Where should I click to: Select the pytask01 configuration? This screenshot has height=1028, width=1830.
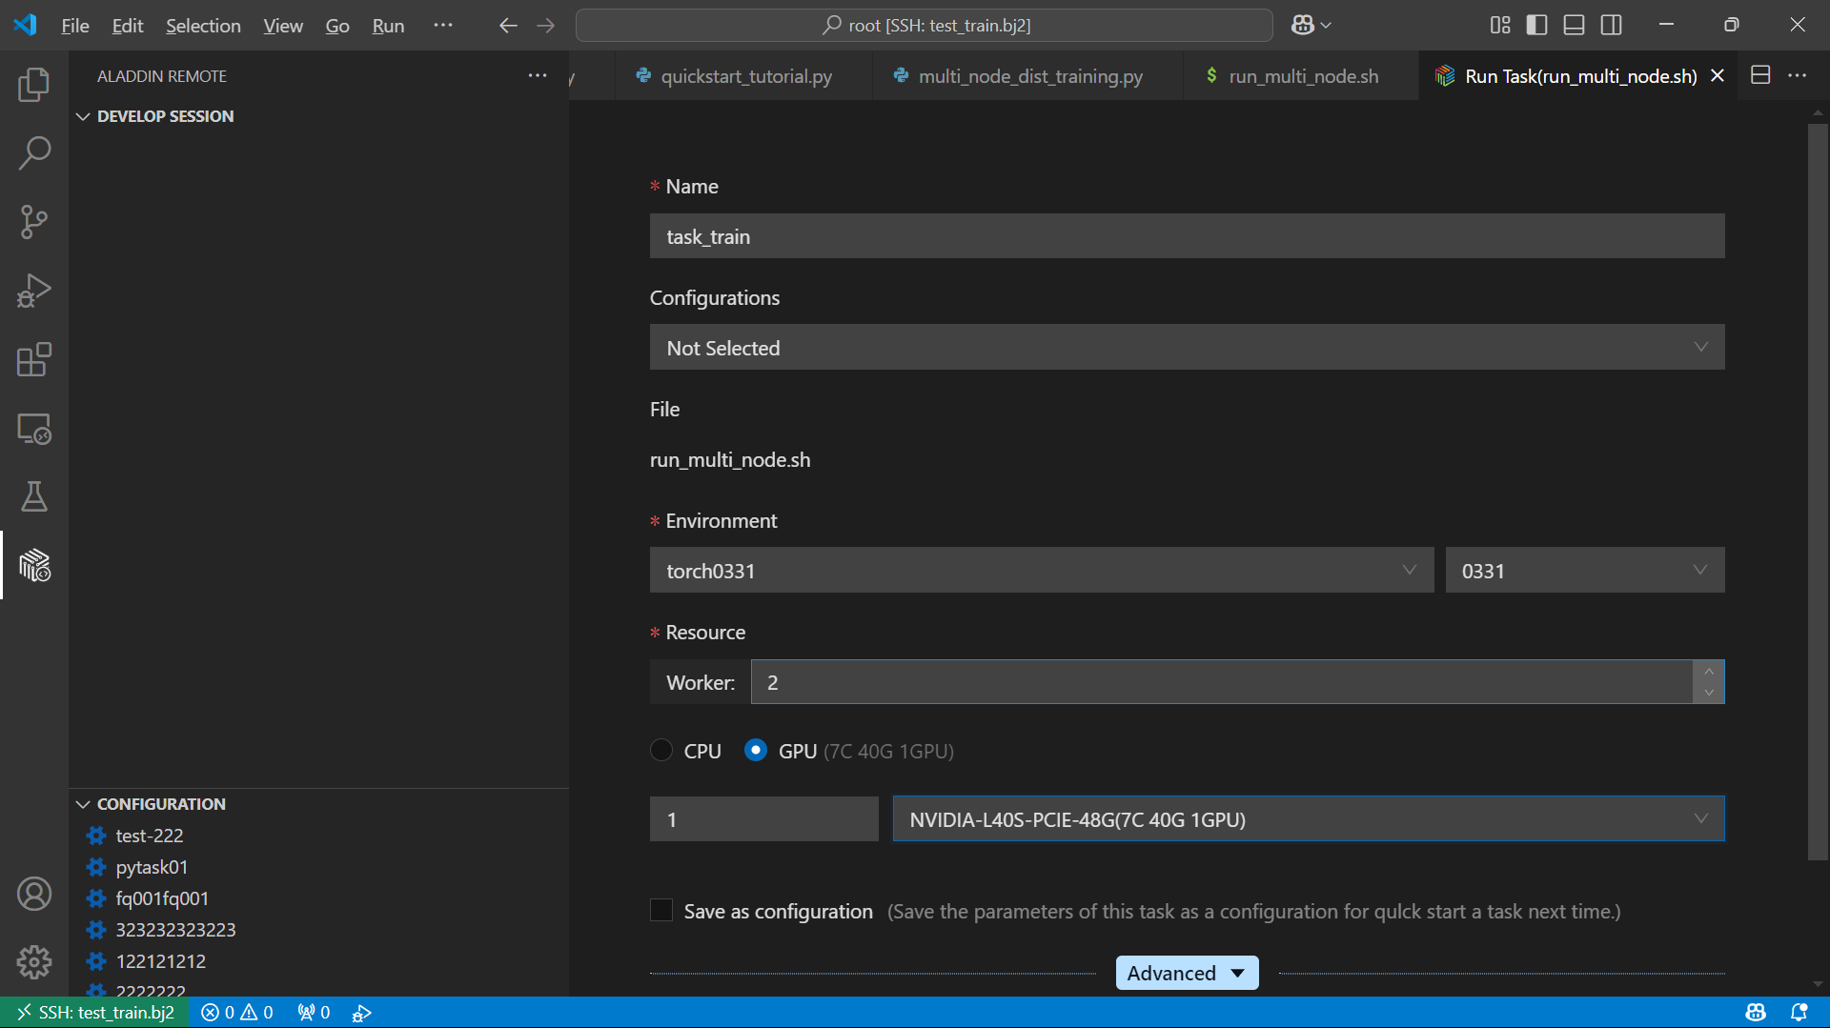click(x=151, y=867)
